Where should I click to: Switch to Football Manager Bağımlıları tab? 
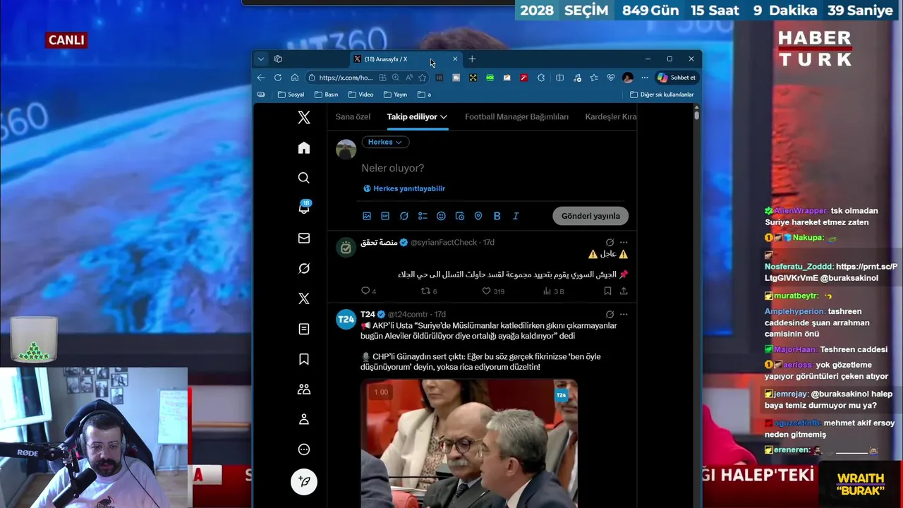coord(516,116)
